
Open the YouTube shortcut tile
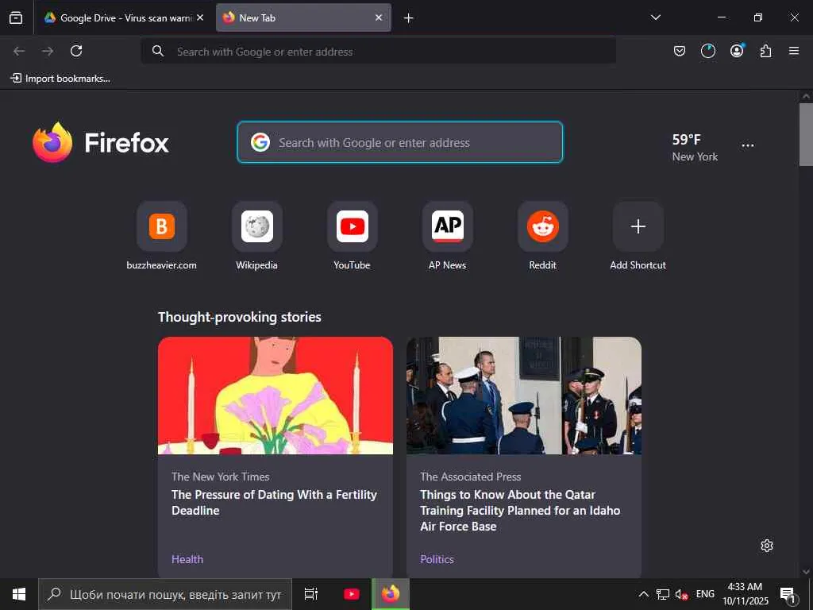click(352, 236)
